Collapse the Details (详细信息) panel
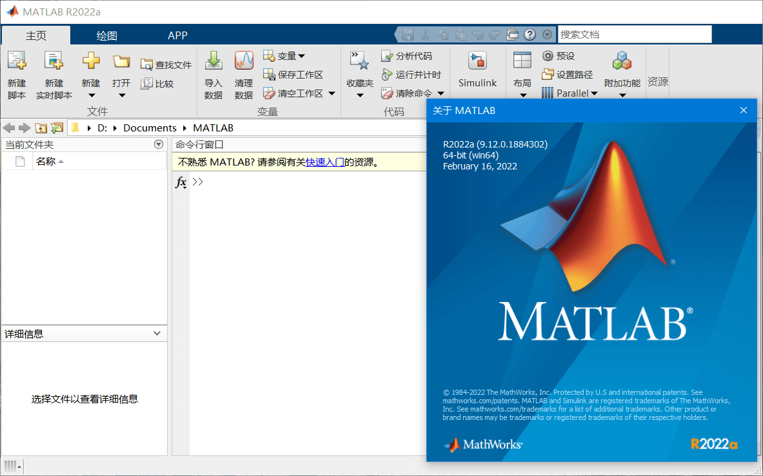The height and width of the screenshot is (476, 763). 157,334
